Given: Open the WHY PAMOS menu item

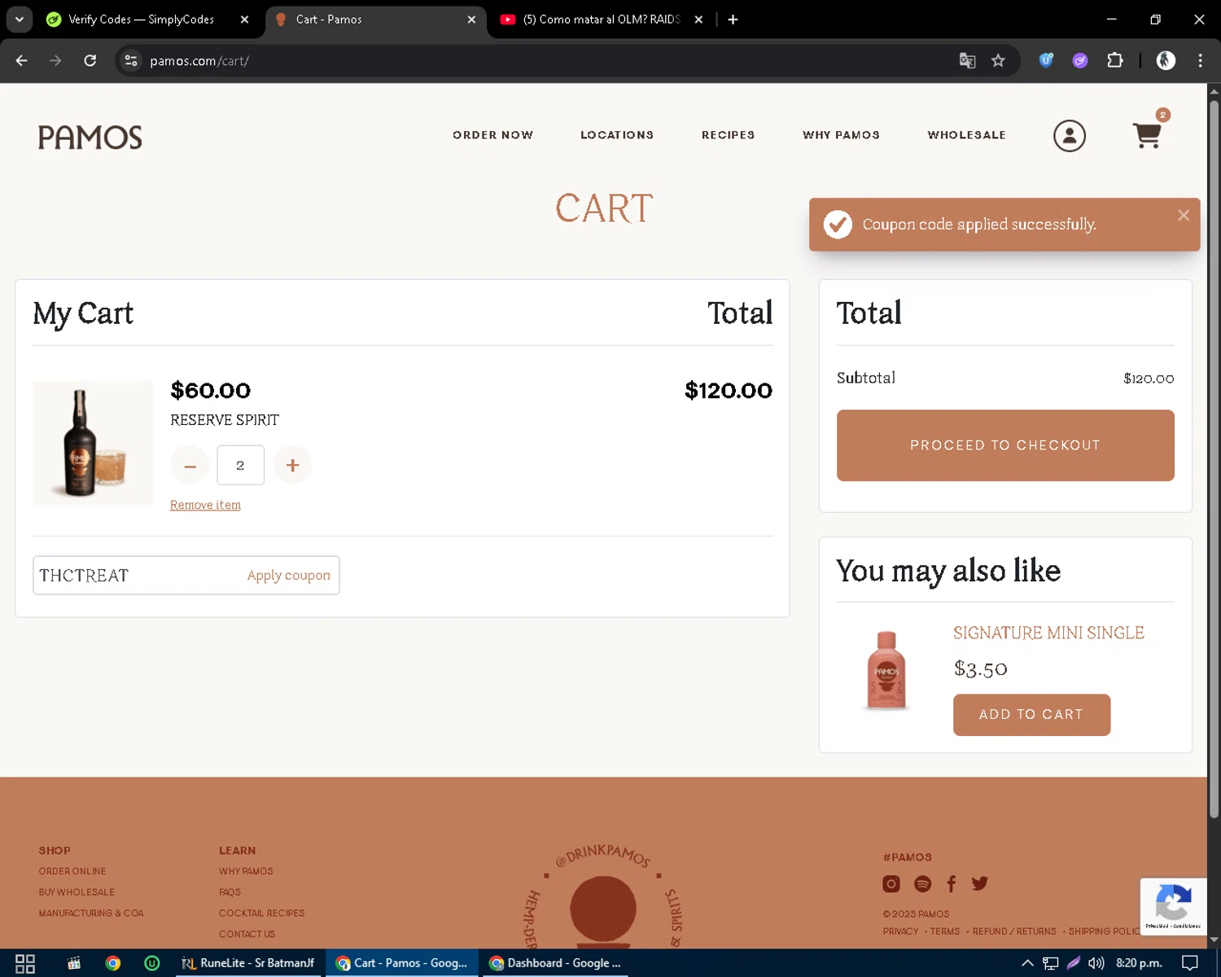Looking at the screenshot, I should click(841, 135).
